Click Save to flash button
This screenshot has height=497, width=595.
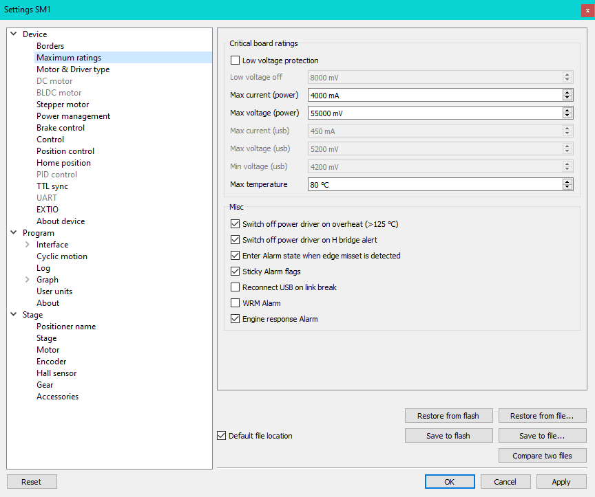pyautogui.click(x=449, y=436)
